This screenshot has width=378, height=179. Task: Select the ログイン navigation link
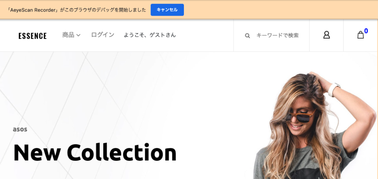pos(103,35)
